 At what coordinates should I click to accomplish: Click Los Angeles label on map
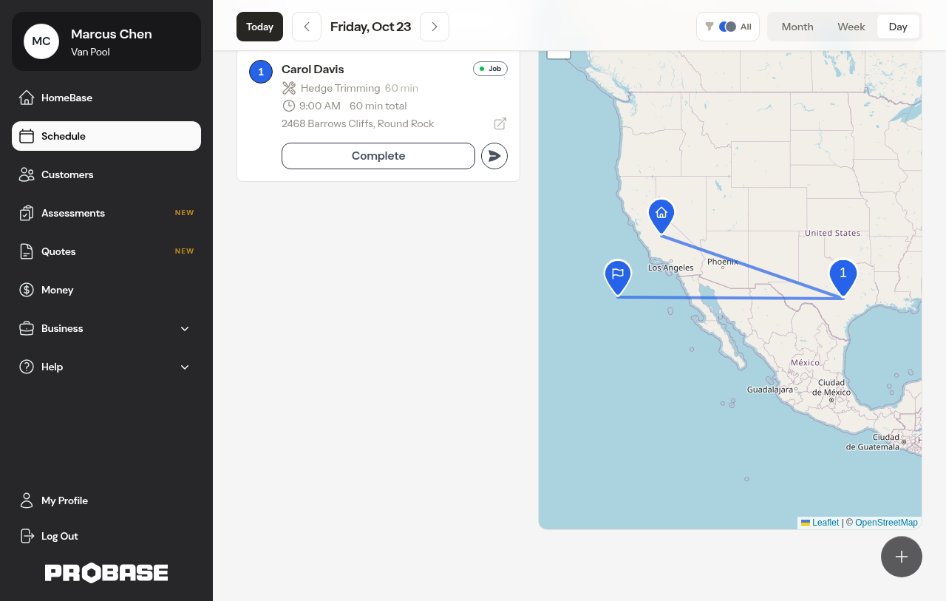(670, 268)
